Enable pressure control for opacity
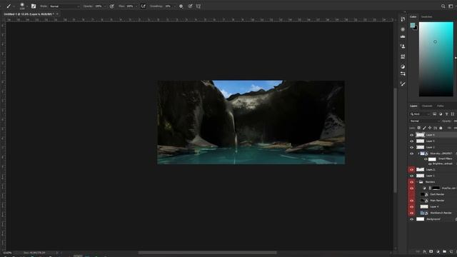This screenshot has width=457, height=257. click(x=112, y=6)
